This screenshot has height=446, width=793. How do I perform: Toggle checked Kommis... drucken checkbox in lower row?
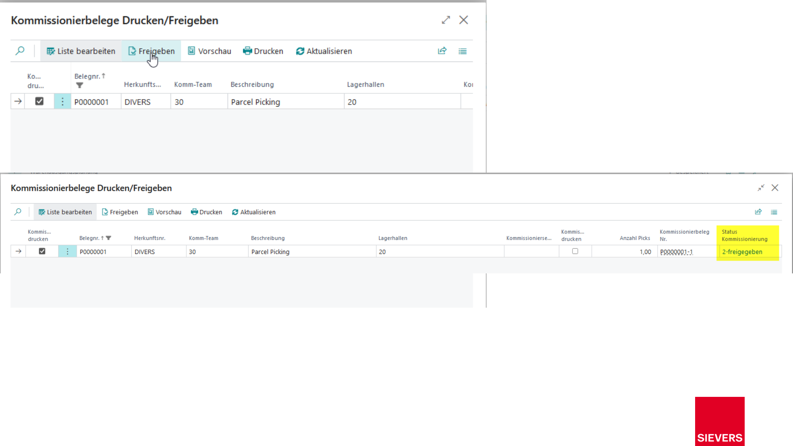(42, 251)
